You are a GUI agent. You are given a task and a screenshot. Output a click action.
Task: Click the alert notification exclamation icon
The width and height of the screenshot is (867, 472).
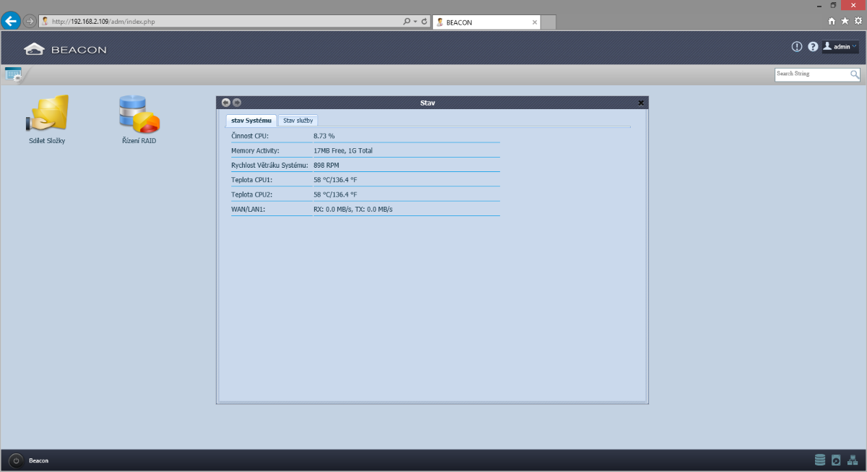[797, 46]
